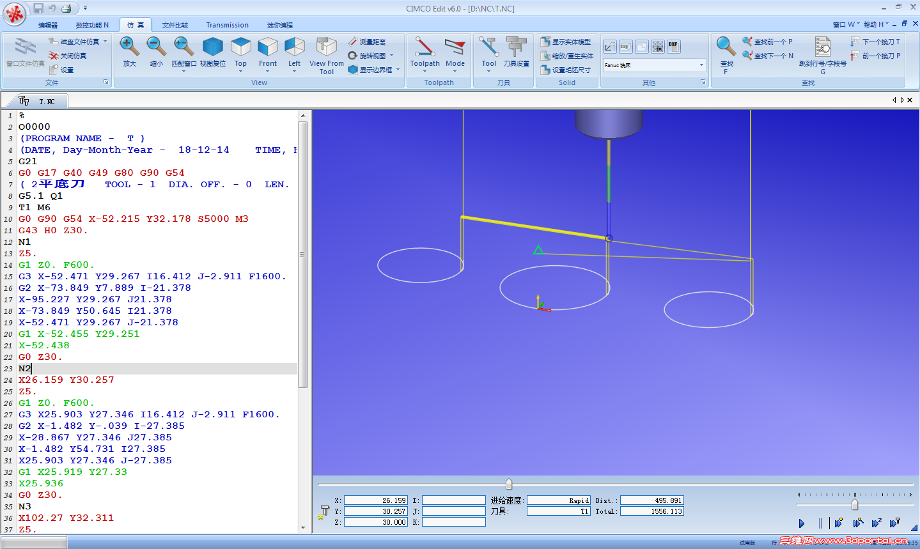Screen dimensions: 920x549
Task: Click the simulation speed slider handle
Action: point(855,505)
